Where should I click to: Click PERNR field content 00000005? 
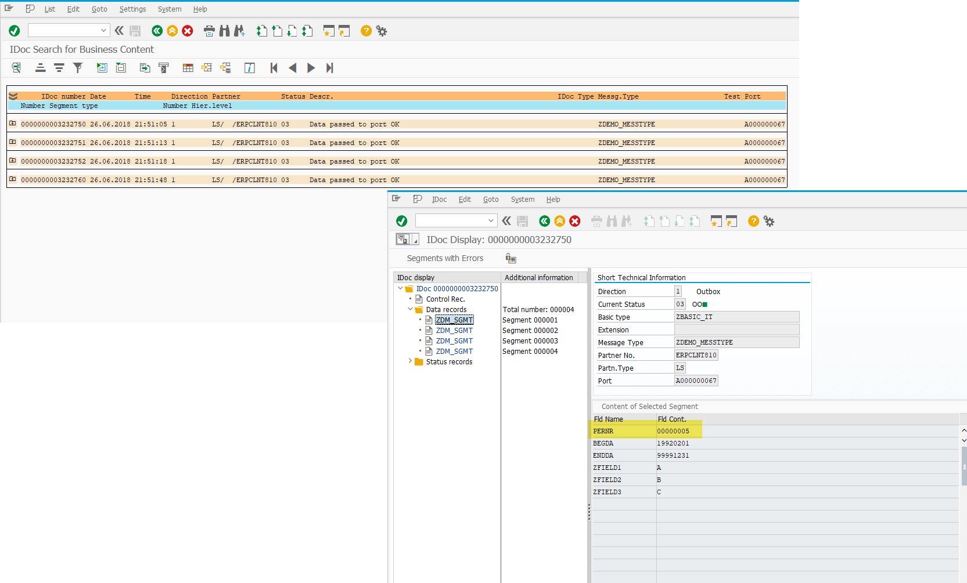(x=673, y=431)
